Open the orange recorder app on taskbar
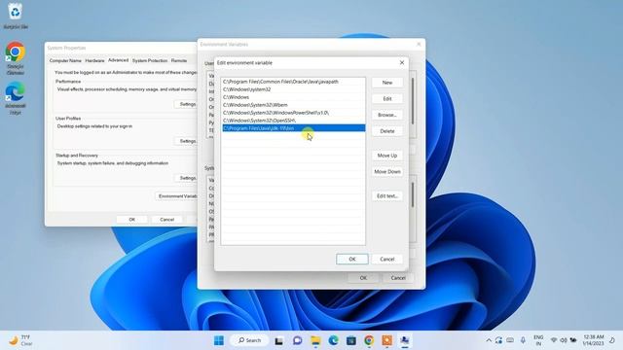The image size is (623, 350). click(387, 340)
